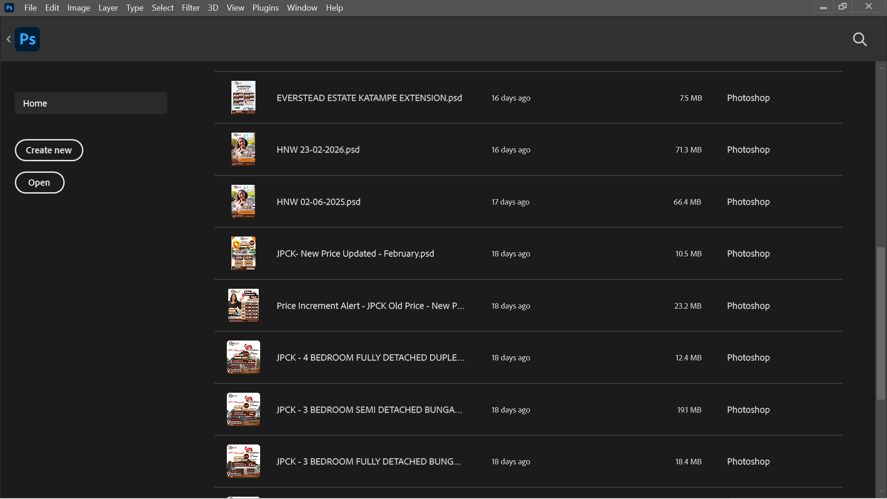Click the Photoshop Ps home logo

[27, 39]
